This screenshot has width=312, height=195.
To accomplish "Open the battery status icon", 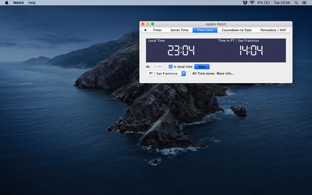I will click(267, 2).
